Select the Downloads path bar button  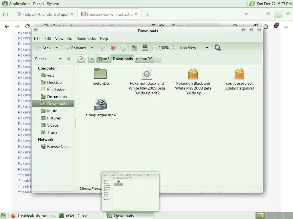(123, 59)
